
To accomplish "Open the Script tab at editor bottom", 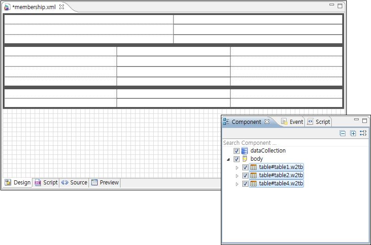I will 46,183.
